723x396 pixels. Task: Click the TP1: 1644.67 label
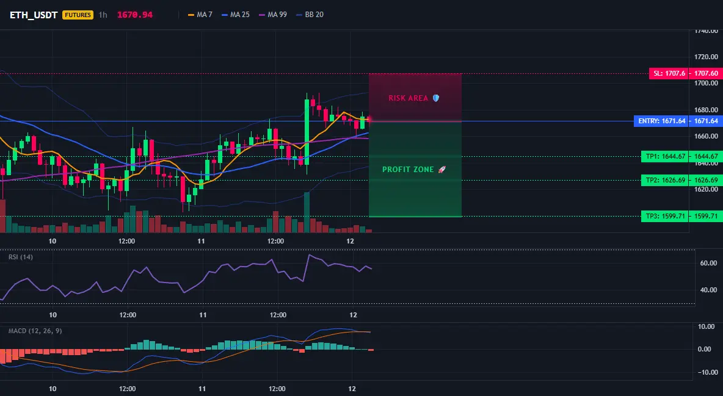[665, 156]
